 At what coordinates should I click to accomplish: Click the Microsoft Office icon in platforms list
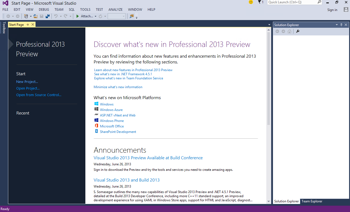click(x=96, y=126)
